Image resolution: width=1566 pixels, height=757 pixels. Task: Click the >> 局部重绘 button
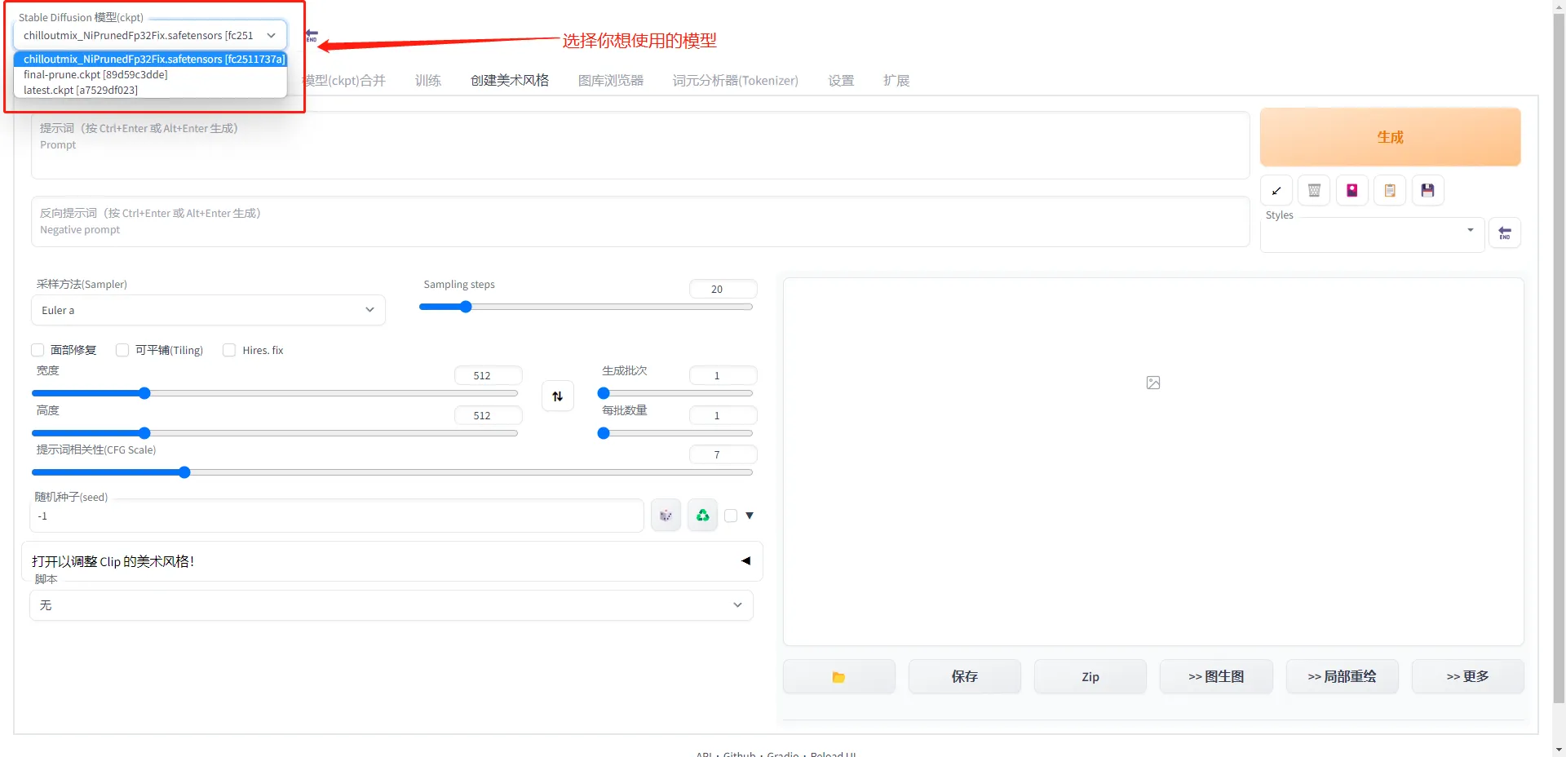click(1342, 677)
